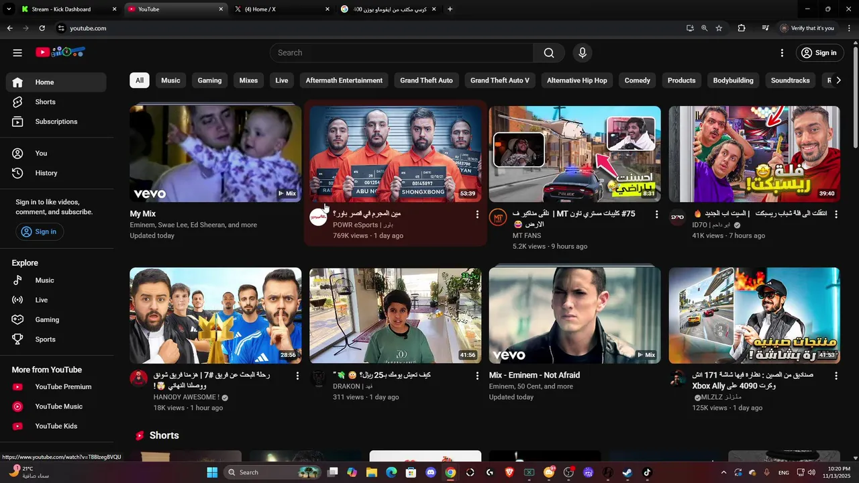Image resolution: width=859 pixels, height=483 pixels.
Task: Open Chrome three-dot menu
Action: pos(849,28)
